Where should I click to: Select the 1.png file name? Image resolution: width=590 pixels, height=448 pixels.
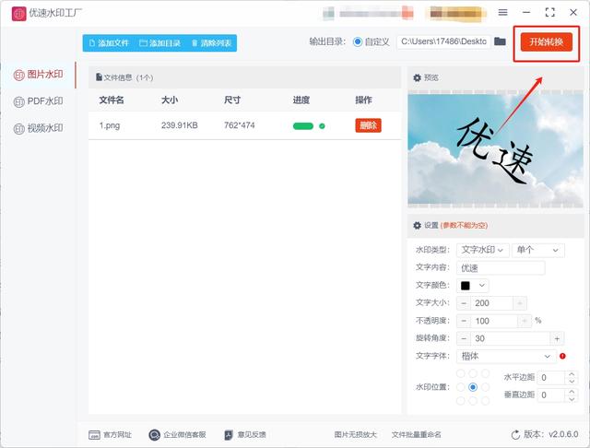tap(110, 125)
